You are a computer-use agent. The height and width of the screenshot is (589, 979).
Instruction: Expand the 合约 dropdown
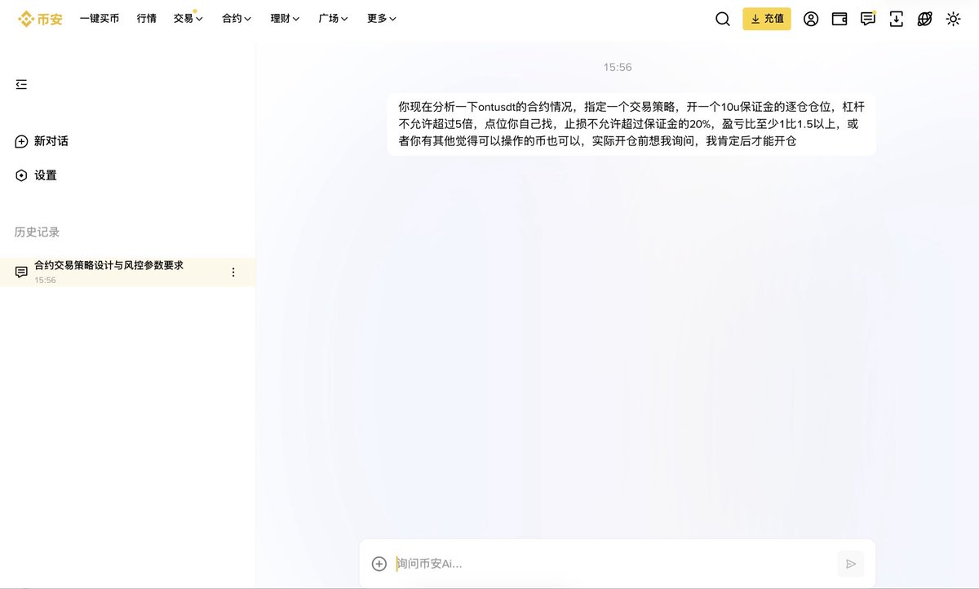pyautogui.click(x=235, y=18)
